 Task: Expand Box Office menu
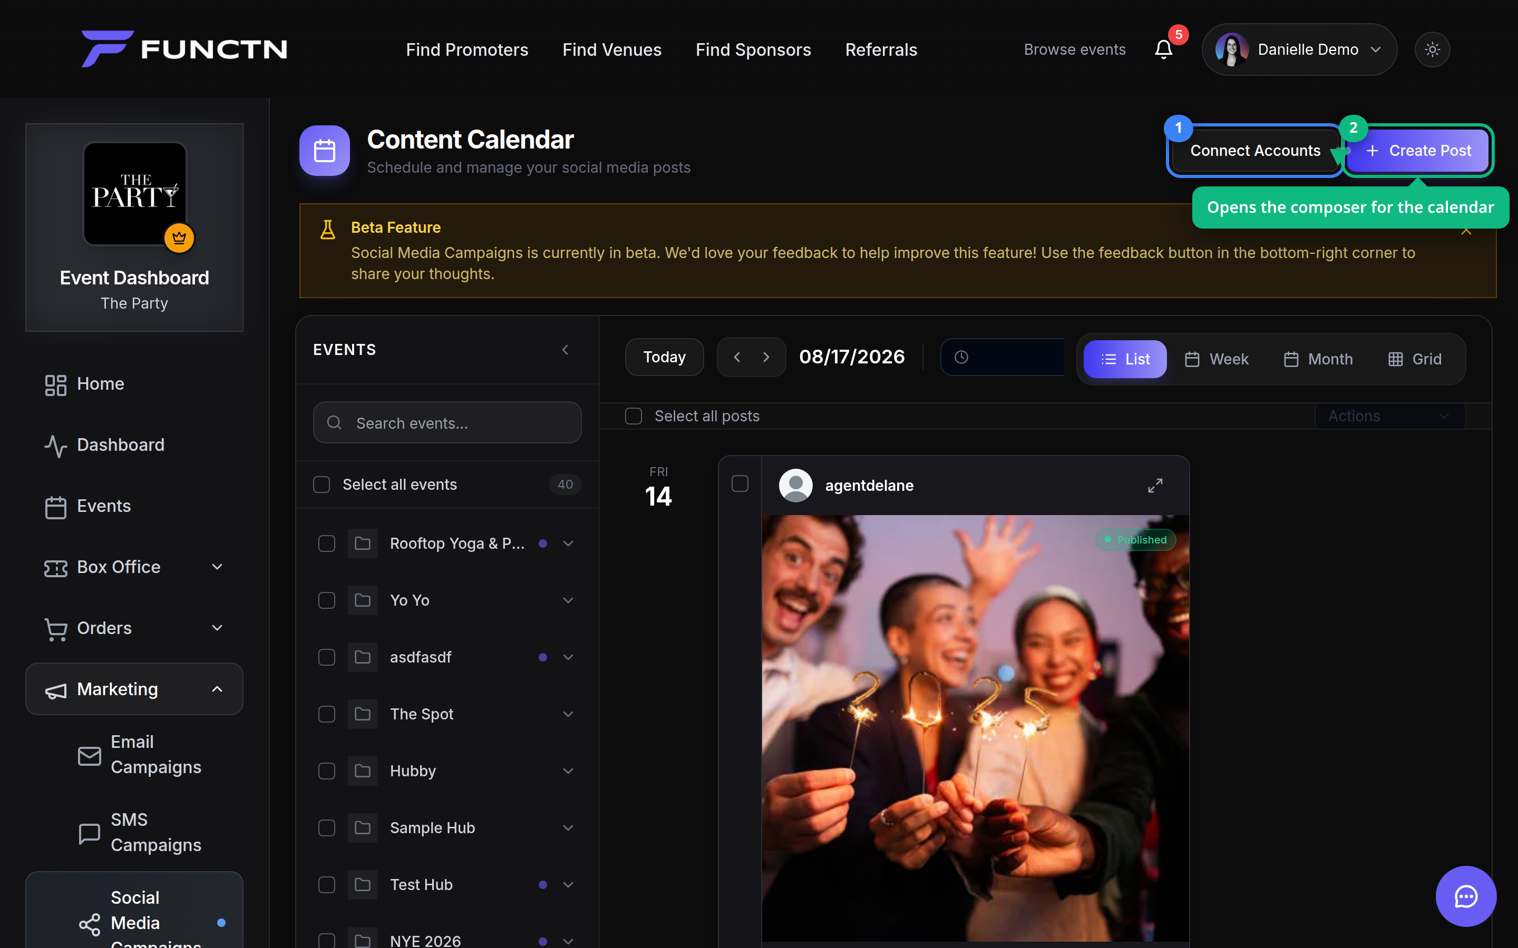(x=217, y=567)
